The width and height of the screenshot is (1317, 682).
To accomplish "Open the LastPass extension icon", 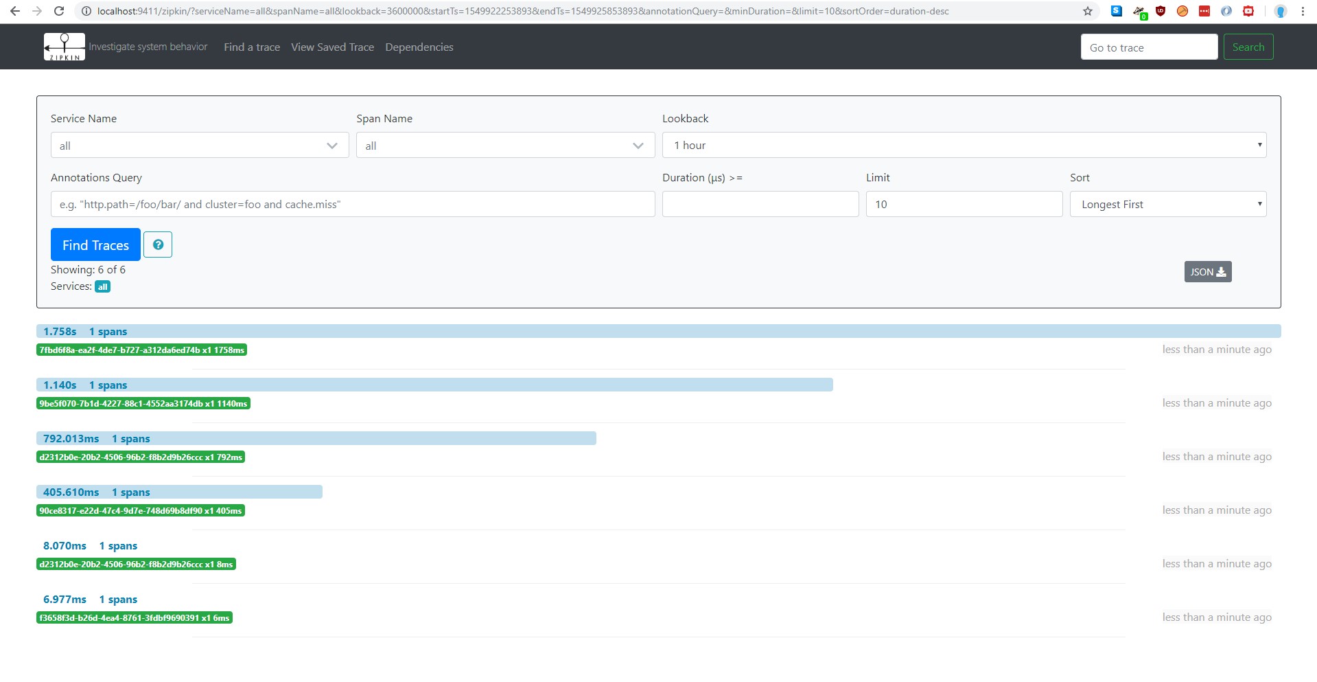I will pyautogui.click(x=1204, y=11).
